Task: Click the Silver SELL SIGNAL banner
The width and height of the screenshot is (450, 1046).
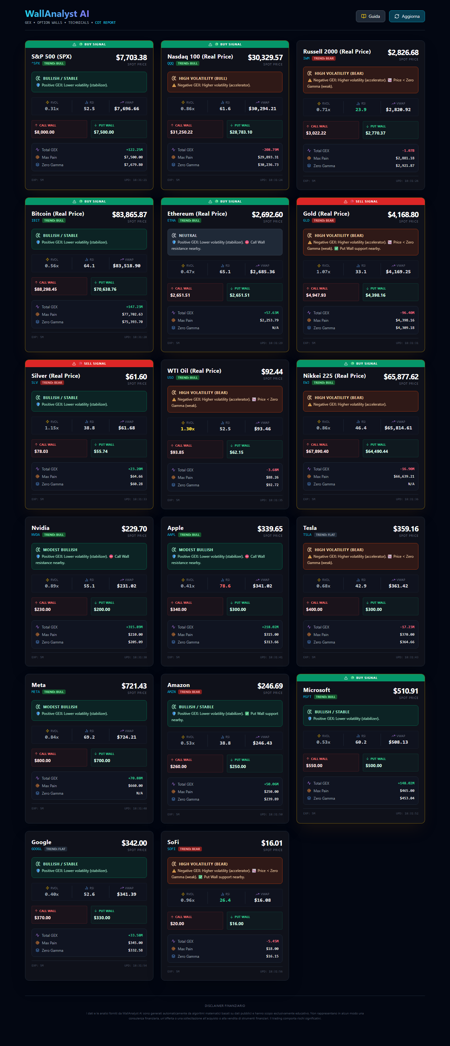Action: click(89, 363)
